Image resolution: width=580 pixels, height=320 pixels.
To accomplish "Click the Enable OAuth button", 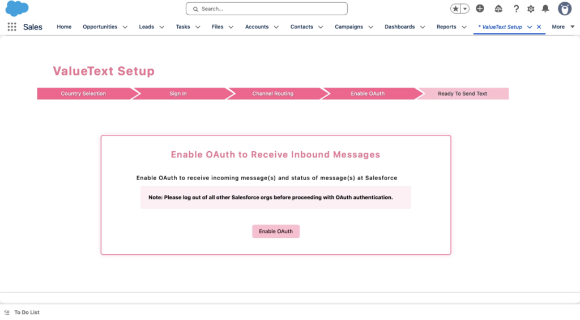I will pyautogui.click(x=276, y=231).
